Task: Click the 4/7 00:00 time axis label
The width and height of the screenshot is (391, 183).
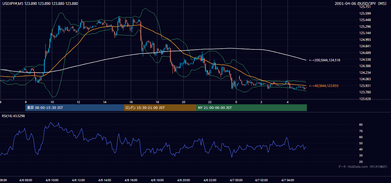Action: [236, 180]
